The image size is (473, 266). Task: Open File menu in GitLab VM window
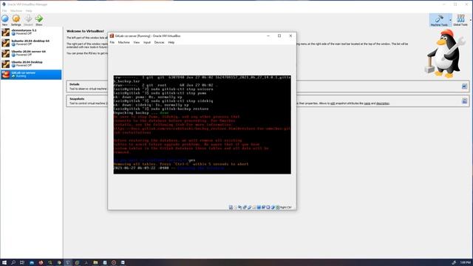coord(112,43)
